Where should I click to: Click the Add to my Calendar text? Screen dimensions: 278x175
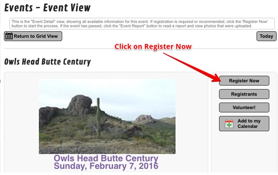point(249,124)
